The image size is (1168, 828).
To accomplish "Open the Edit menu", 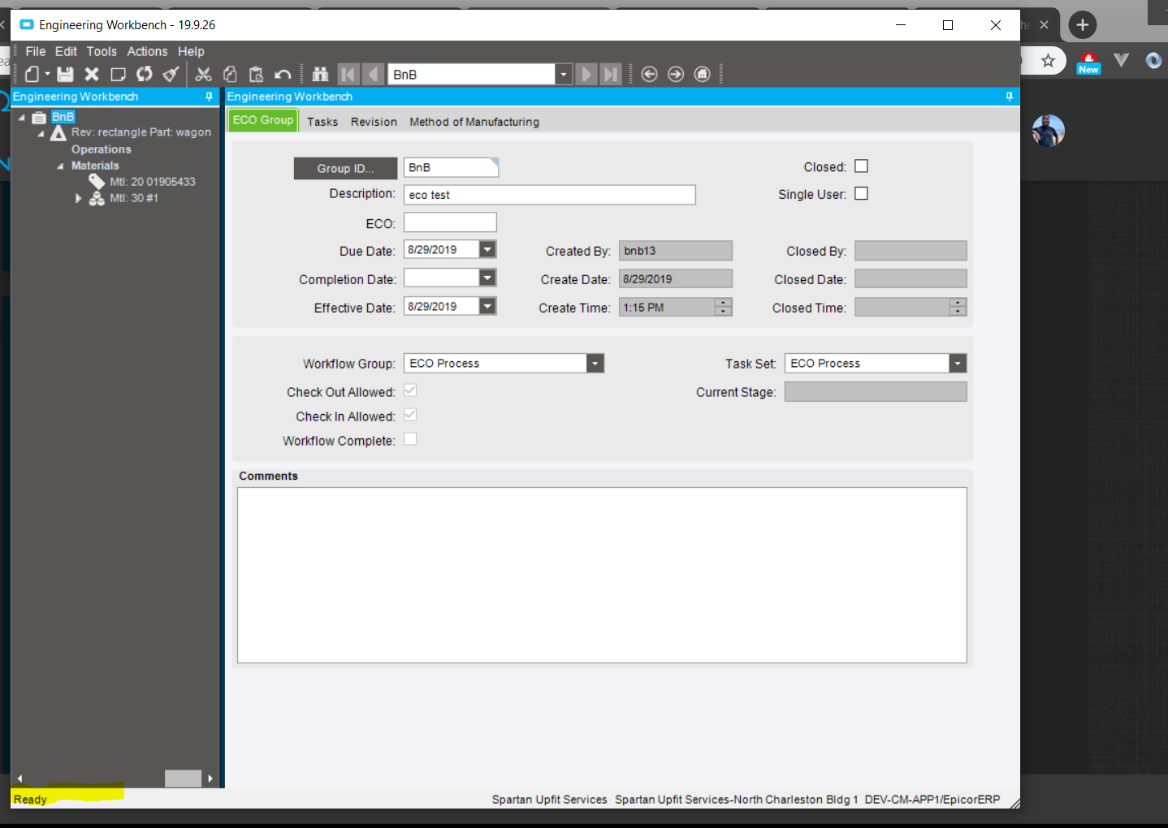I will click(x=66, y=51).
